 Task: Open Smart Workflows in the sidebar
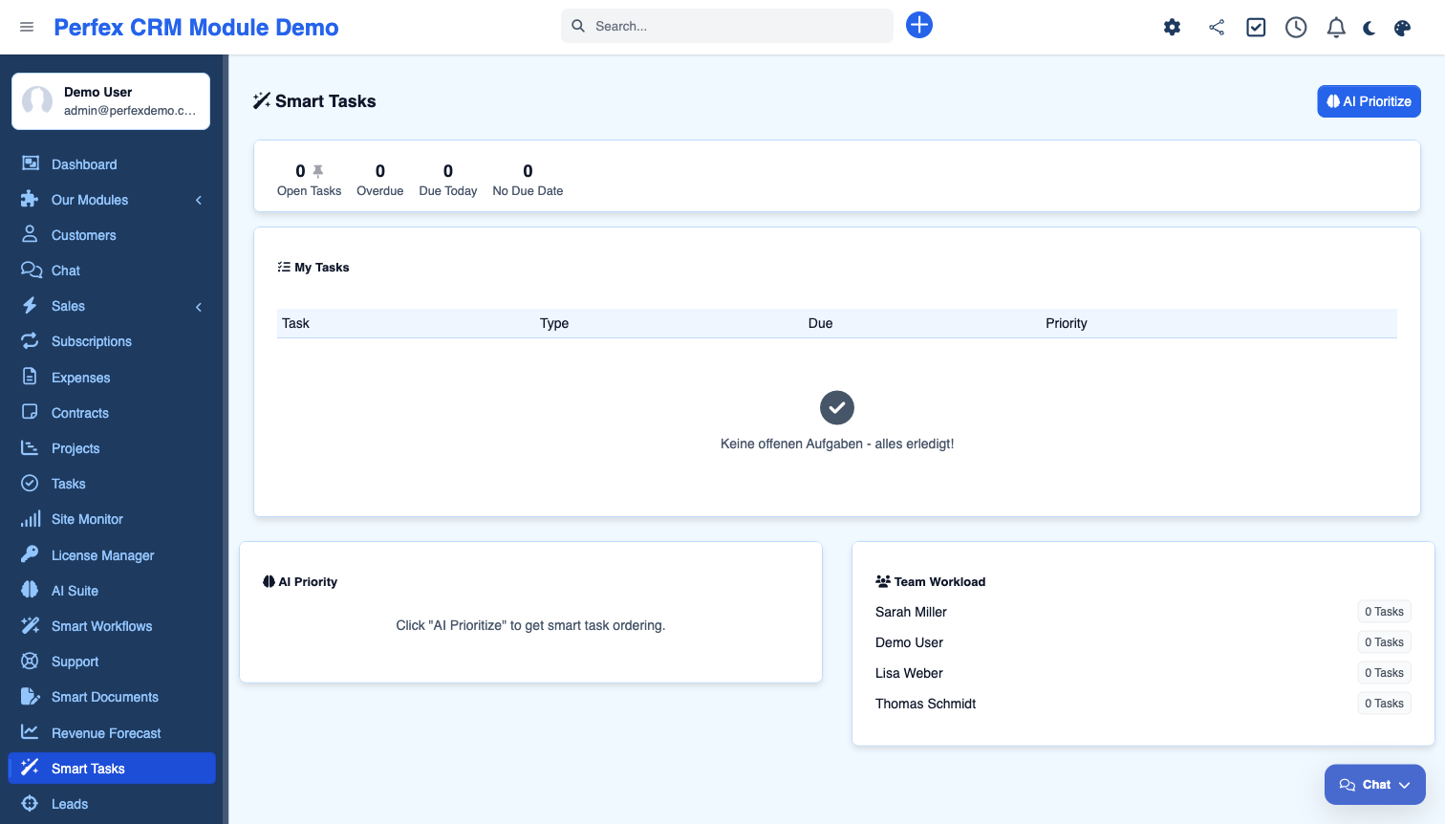point(101,626)
